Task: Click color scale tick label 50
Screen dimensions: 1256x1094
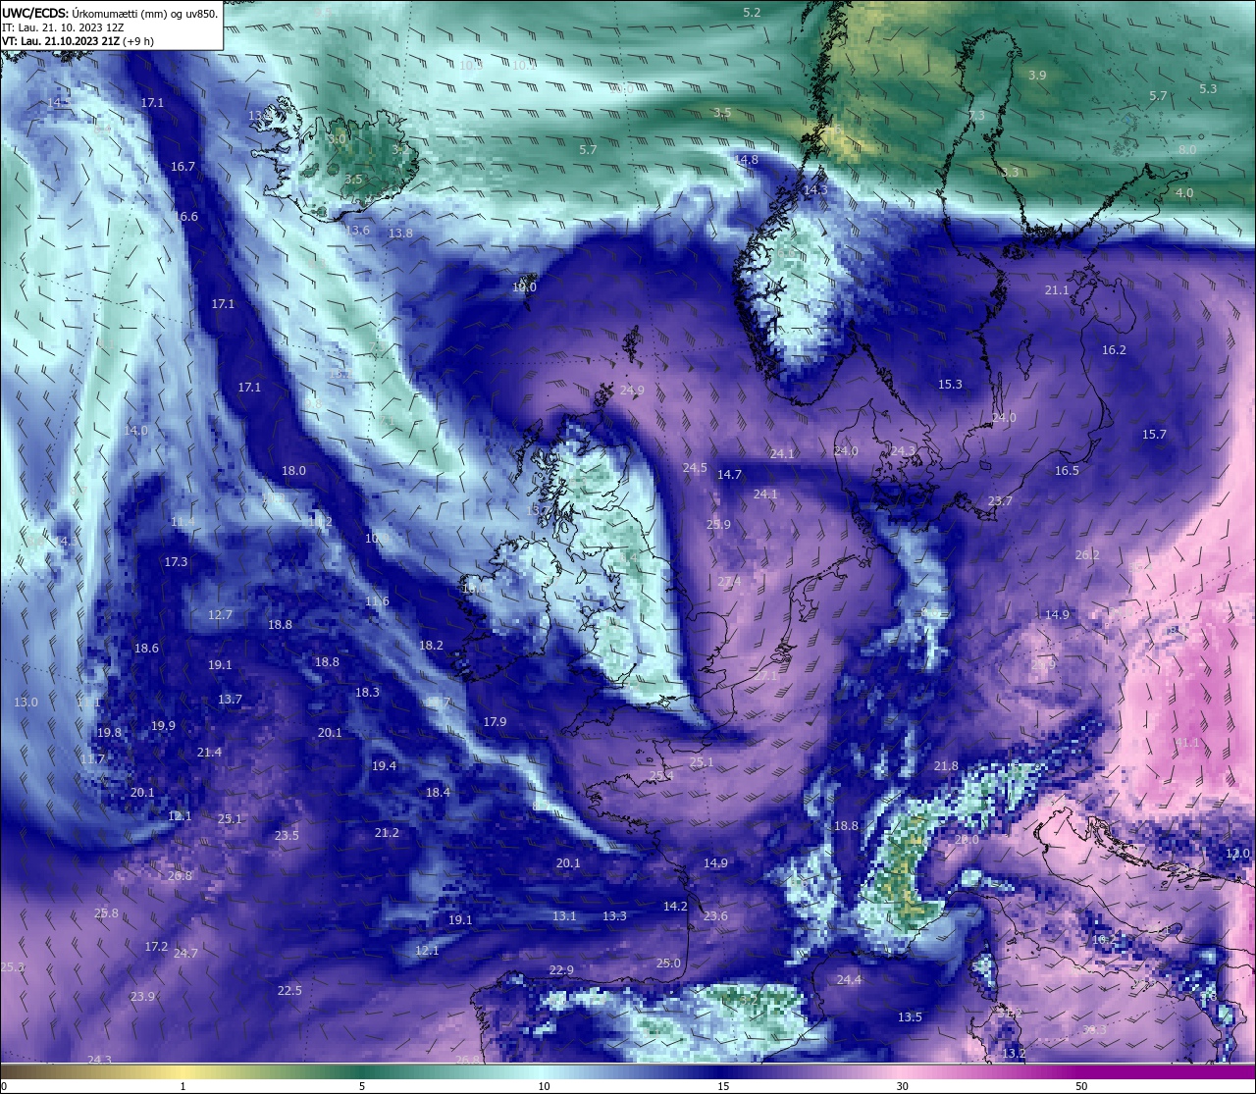Action: [x=1081, y=1086]
